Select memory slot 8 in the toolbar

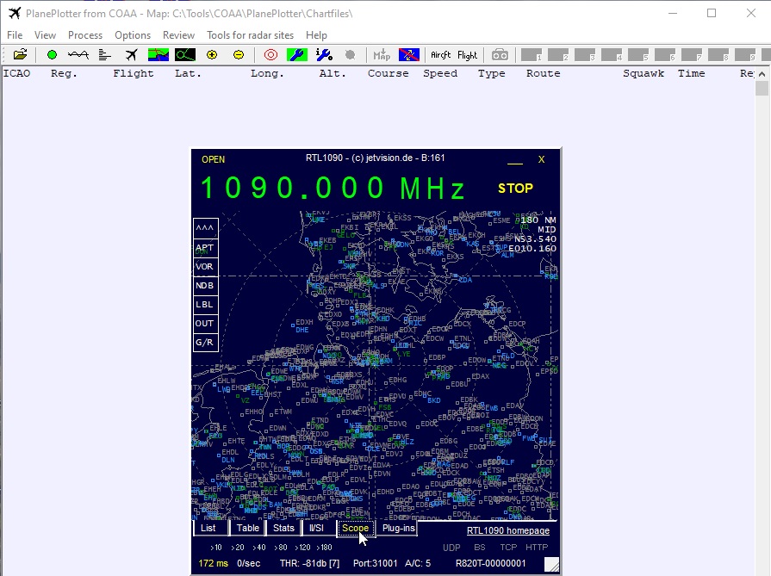click(718, 54)
